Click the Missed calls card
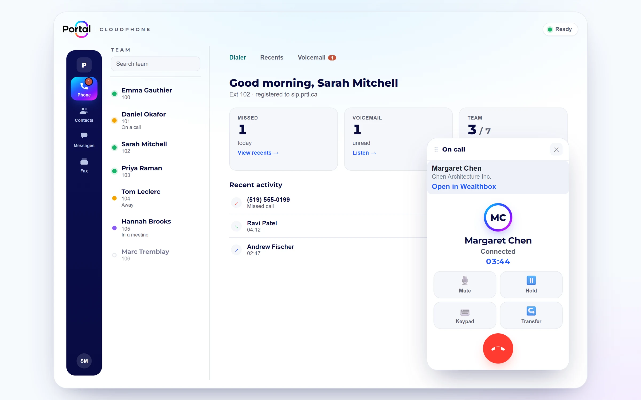Viewport: 641px width, 400px height. 283,139
